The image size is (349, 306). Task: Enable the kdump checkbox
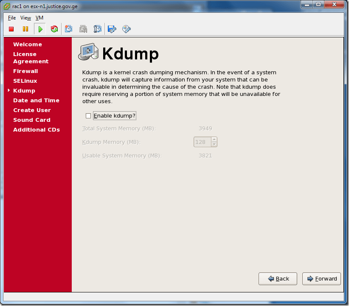[88, 115]
